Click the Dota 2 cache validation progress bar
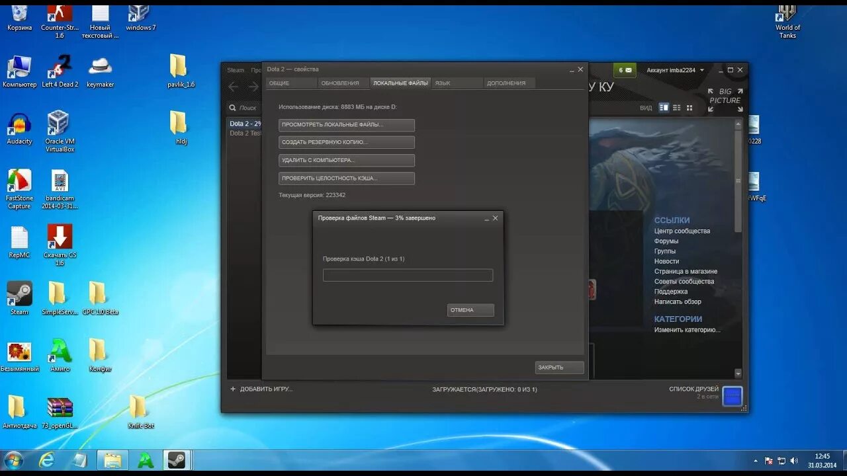 408,275
